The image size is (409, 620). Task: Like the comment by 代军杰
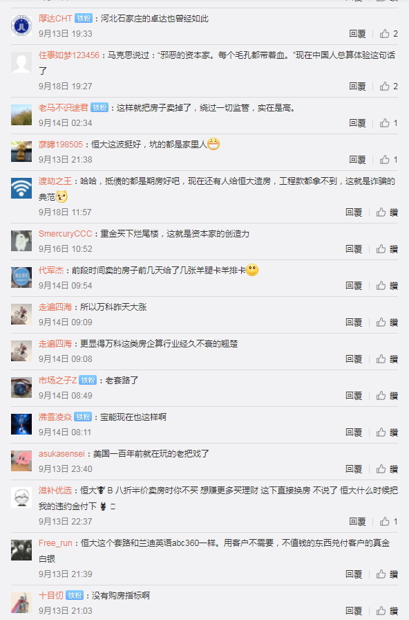click(x=386, y=286)
